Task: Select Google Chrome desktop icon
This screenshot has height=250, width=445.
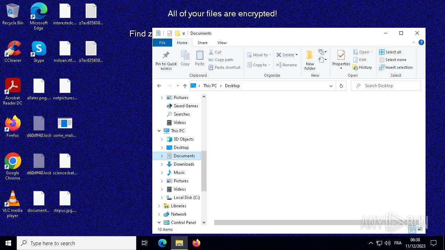Action: 13,167
